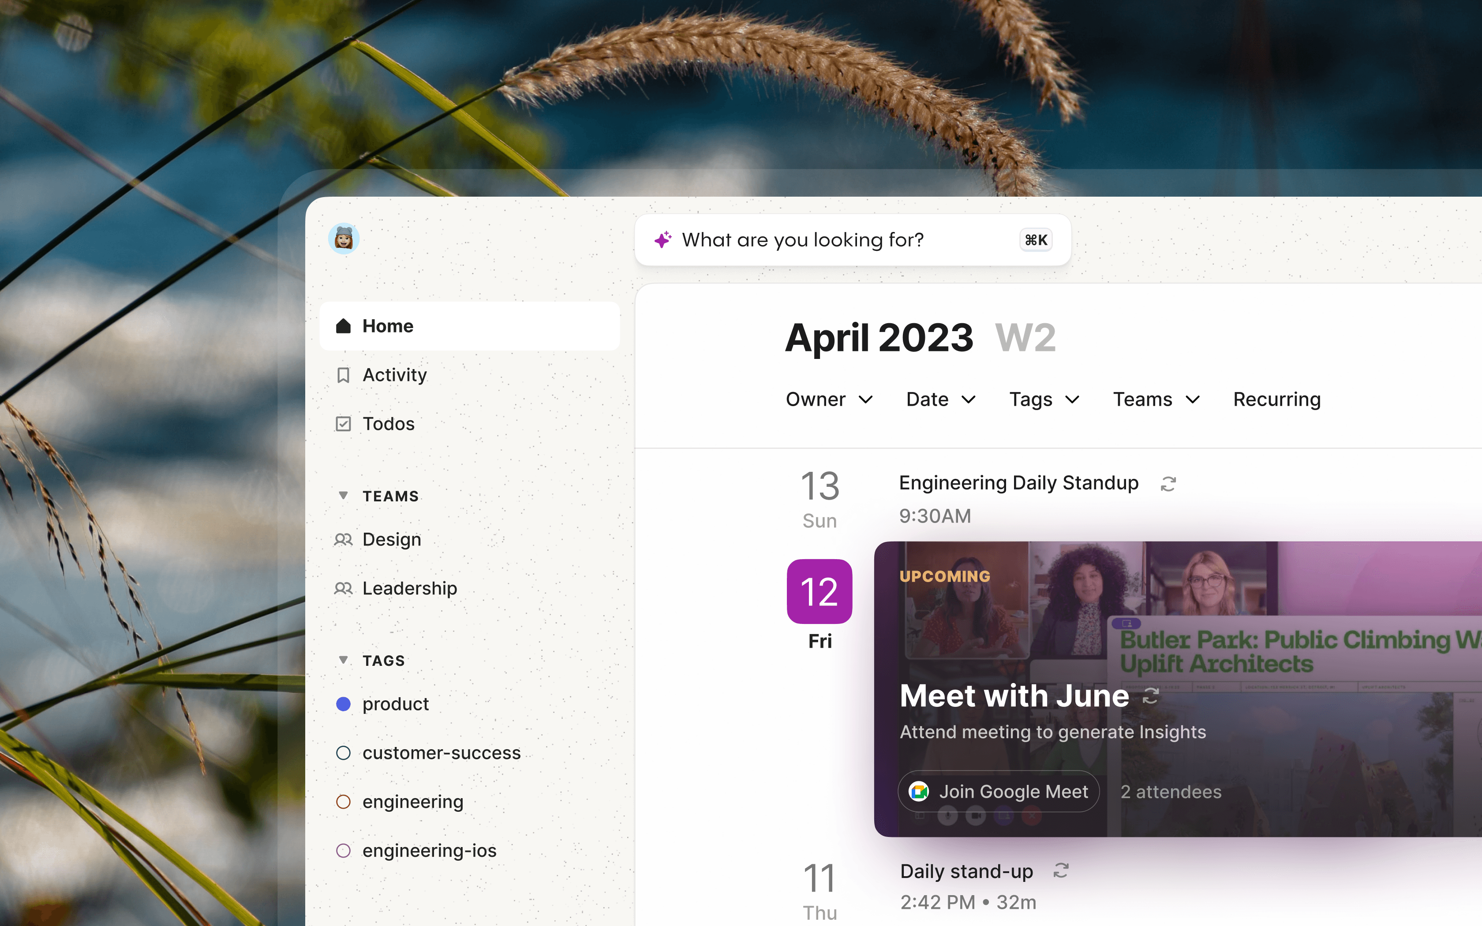The image size is (1482, 926).
Task: Click the Activity bookmark icon
Action: pyautogui.click(x=344, y=375)
